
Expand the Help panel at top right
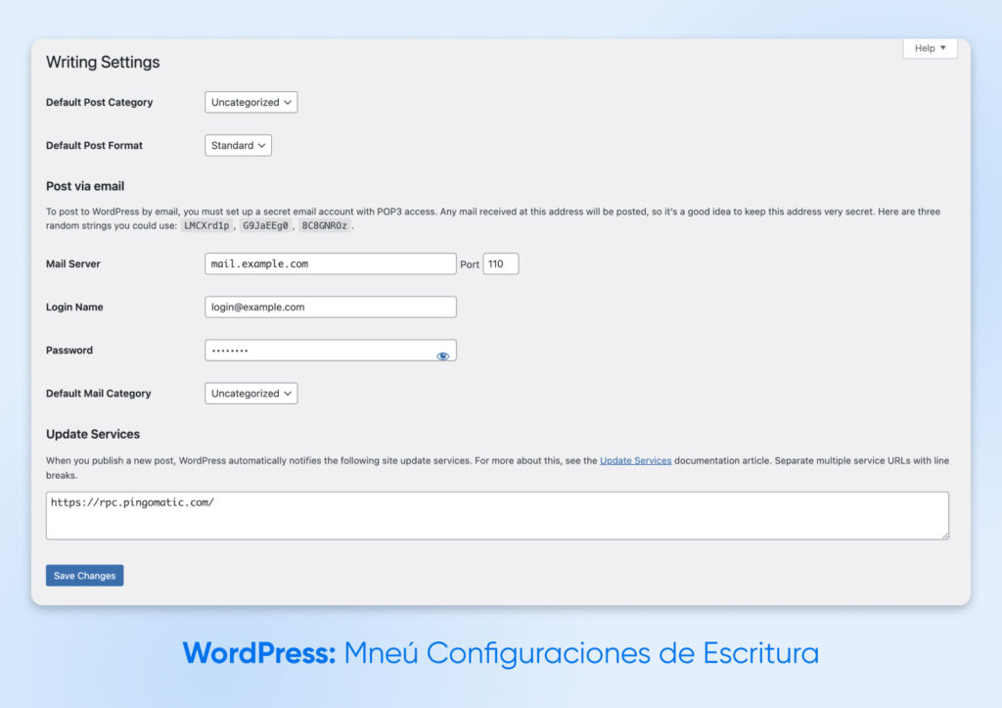[x=928, y=47]
